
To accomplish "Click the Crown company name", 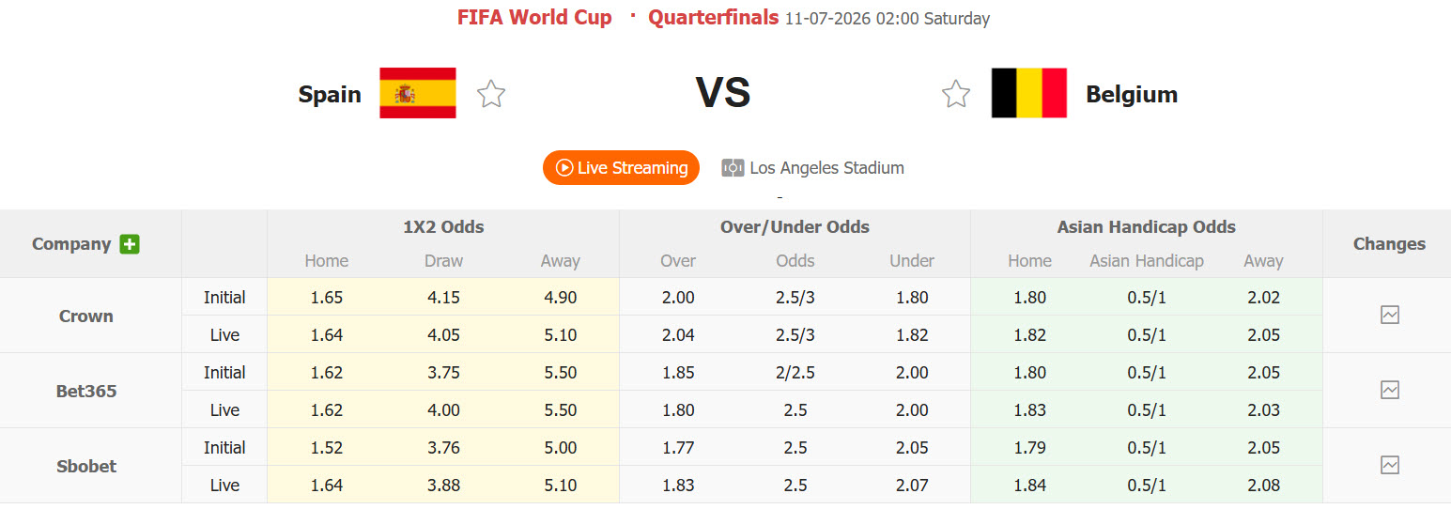I will [86, 316].
